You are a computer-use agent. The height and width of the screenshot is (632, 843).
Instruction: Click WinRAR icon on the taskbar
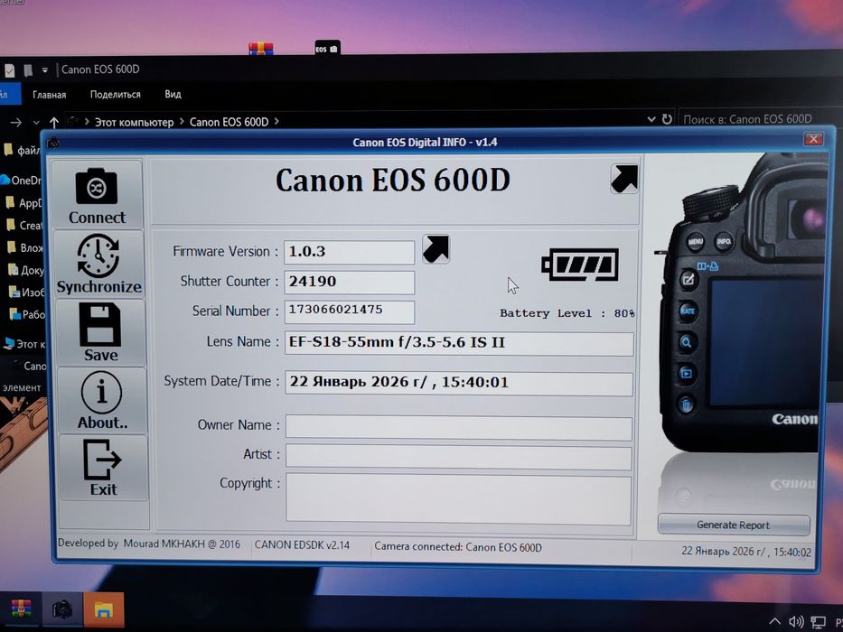(20, 609)
